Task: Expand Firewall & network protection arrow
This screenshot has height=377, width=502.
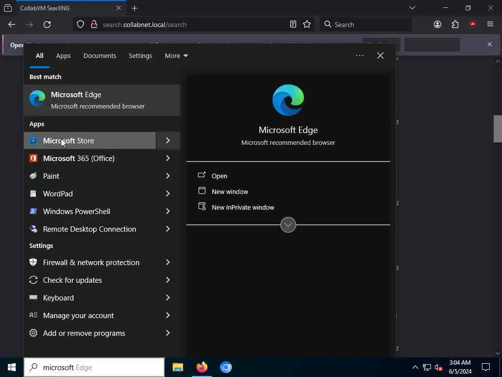Action: tap(168, 262)
